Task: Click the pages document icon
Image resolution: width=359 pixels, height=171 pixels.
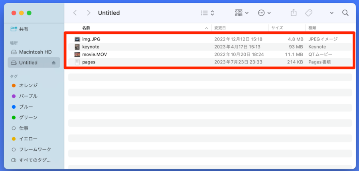Action: click(77, 62)
